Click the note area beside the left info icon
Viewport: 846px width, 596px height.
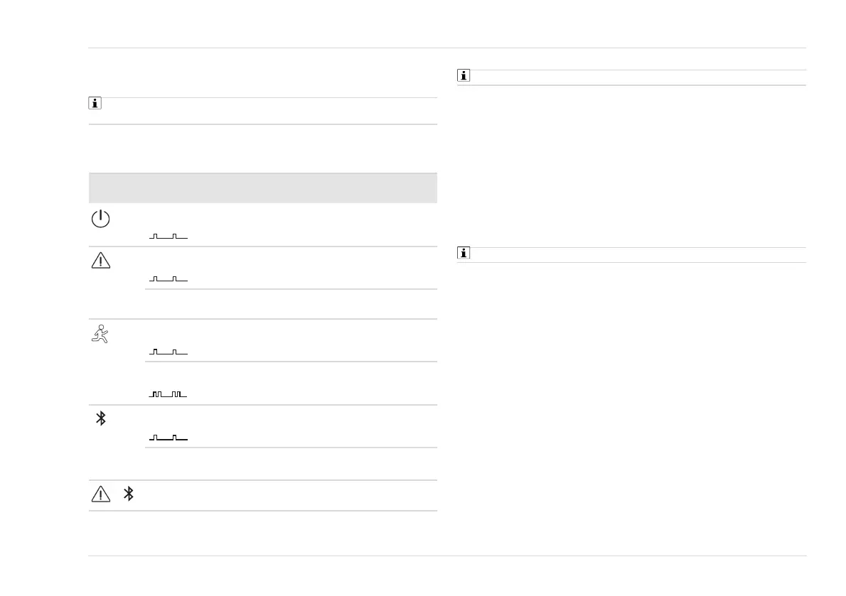[270, 111]
